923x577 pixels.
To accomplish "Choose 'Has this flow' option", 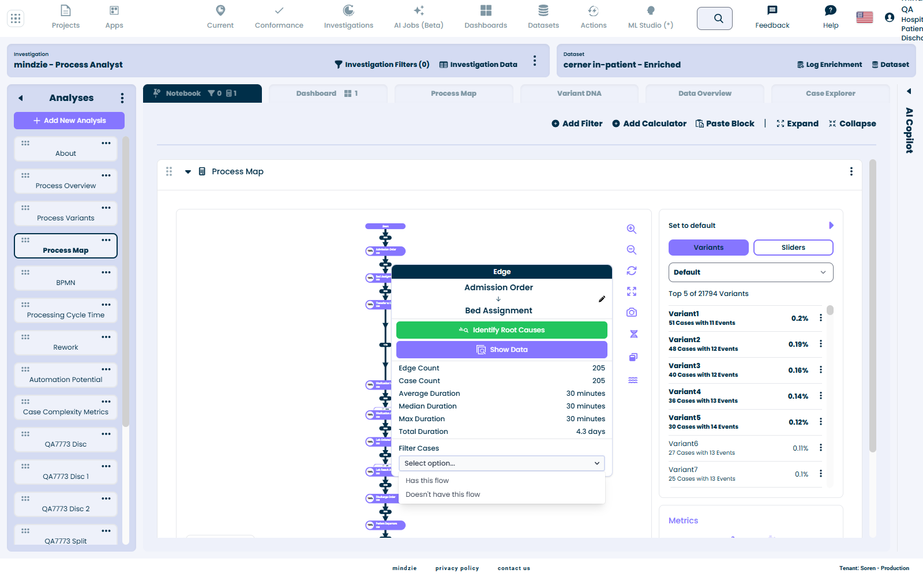I will 427,481.
